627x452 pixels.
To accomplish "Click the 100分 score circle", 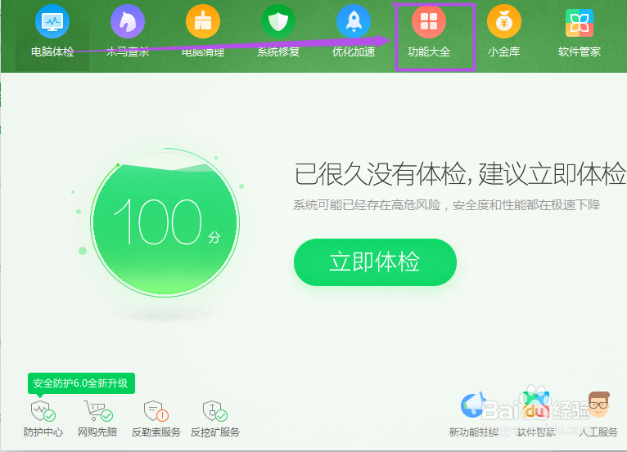I will click(x=165, y=222).
